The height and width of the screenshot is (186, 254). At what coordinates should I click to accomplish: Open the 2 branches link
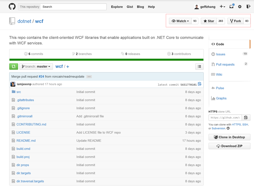point(82,54)
